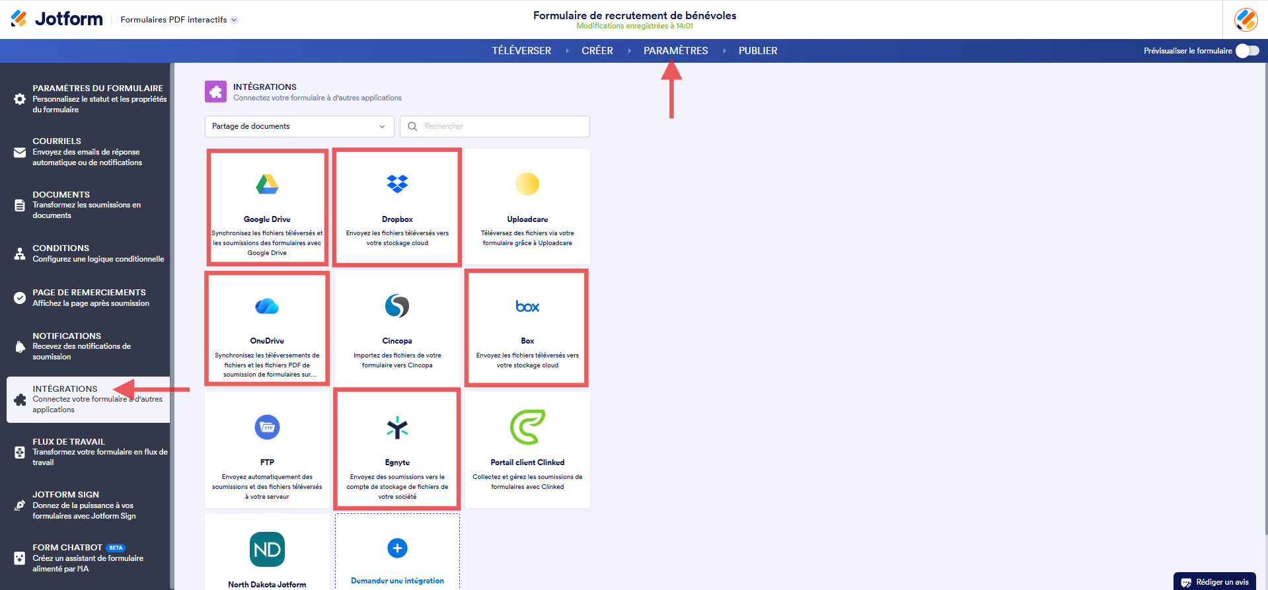Click the bell icon for Notifications
The width and height of the screenshot is (1268, 590).
20,347
